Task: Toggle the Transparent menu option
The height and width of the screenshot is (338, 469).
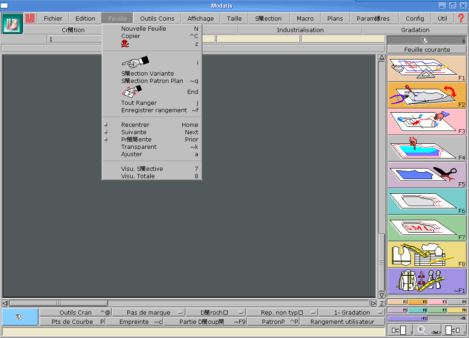Action: tap(152, 147)
